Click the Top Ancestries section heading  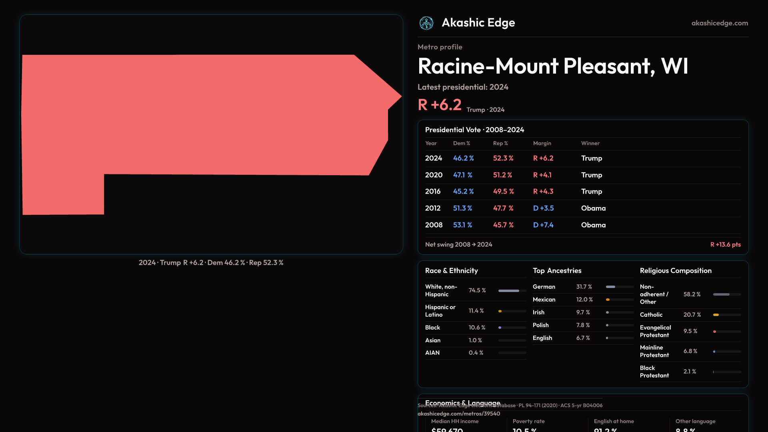(557, 270)
